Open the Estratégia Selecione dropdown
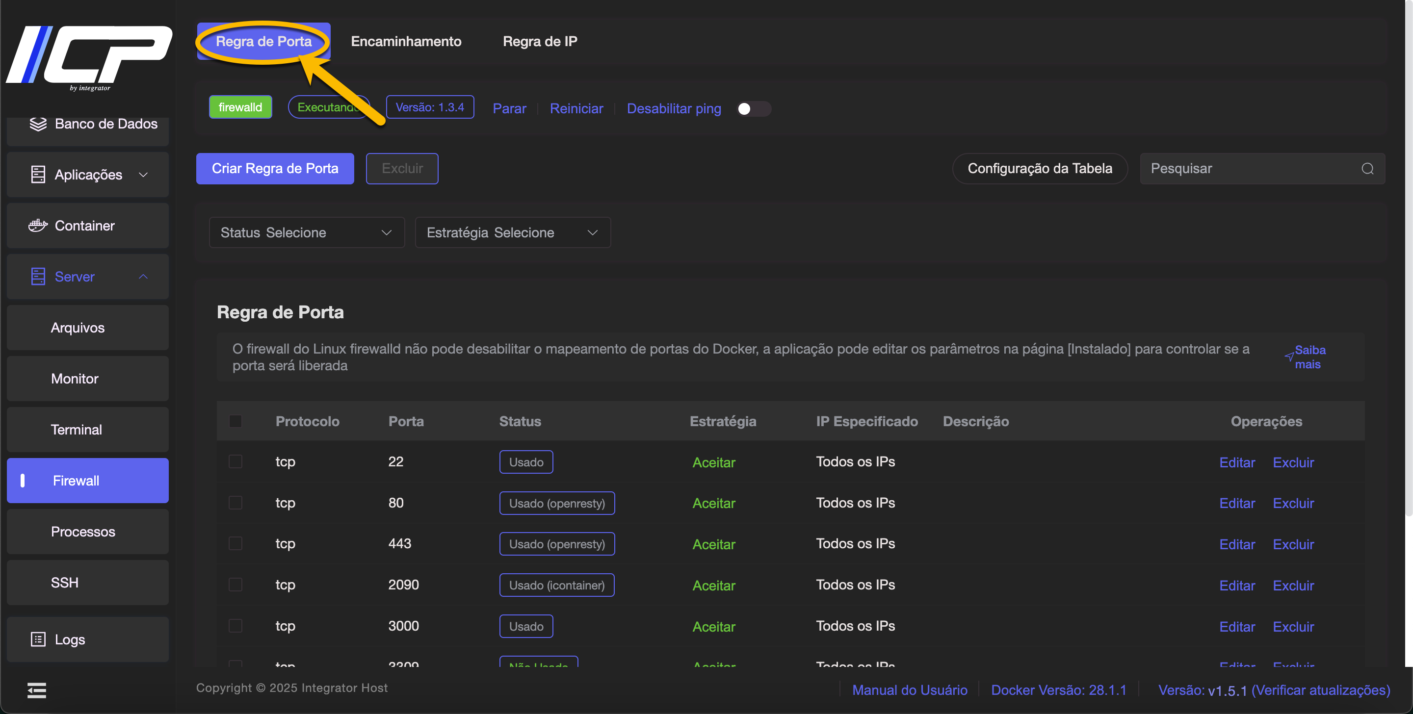Image resolution: width=1413 pixels, height=714 pixels. point(512,232)
